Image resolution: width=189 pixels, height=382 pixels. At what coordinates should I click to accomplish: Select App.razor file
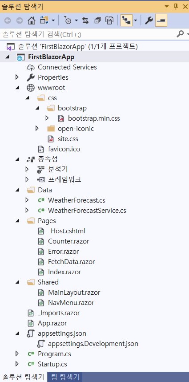coord(52,323)
